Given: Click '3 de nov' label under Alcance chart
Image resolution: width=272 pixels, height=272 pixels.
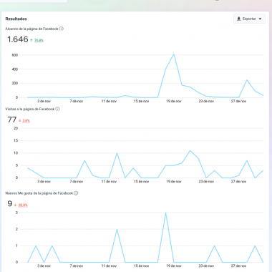Looking at the screenshot, I should pos(44,101).
